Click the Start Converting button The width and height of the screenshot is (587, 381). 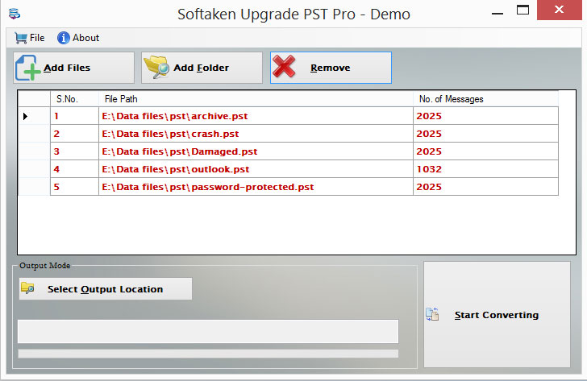(x=497, y=314)
